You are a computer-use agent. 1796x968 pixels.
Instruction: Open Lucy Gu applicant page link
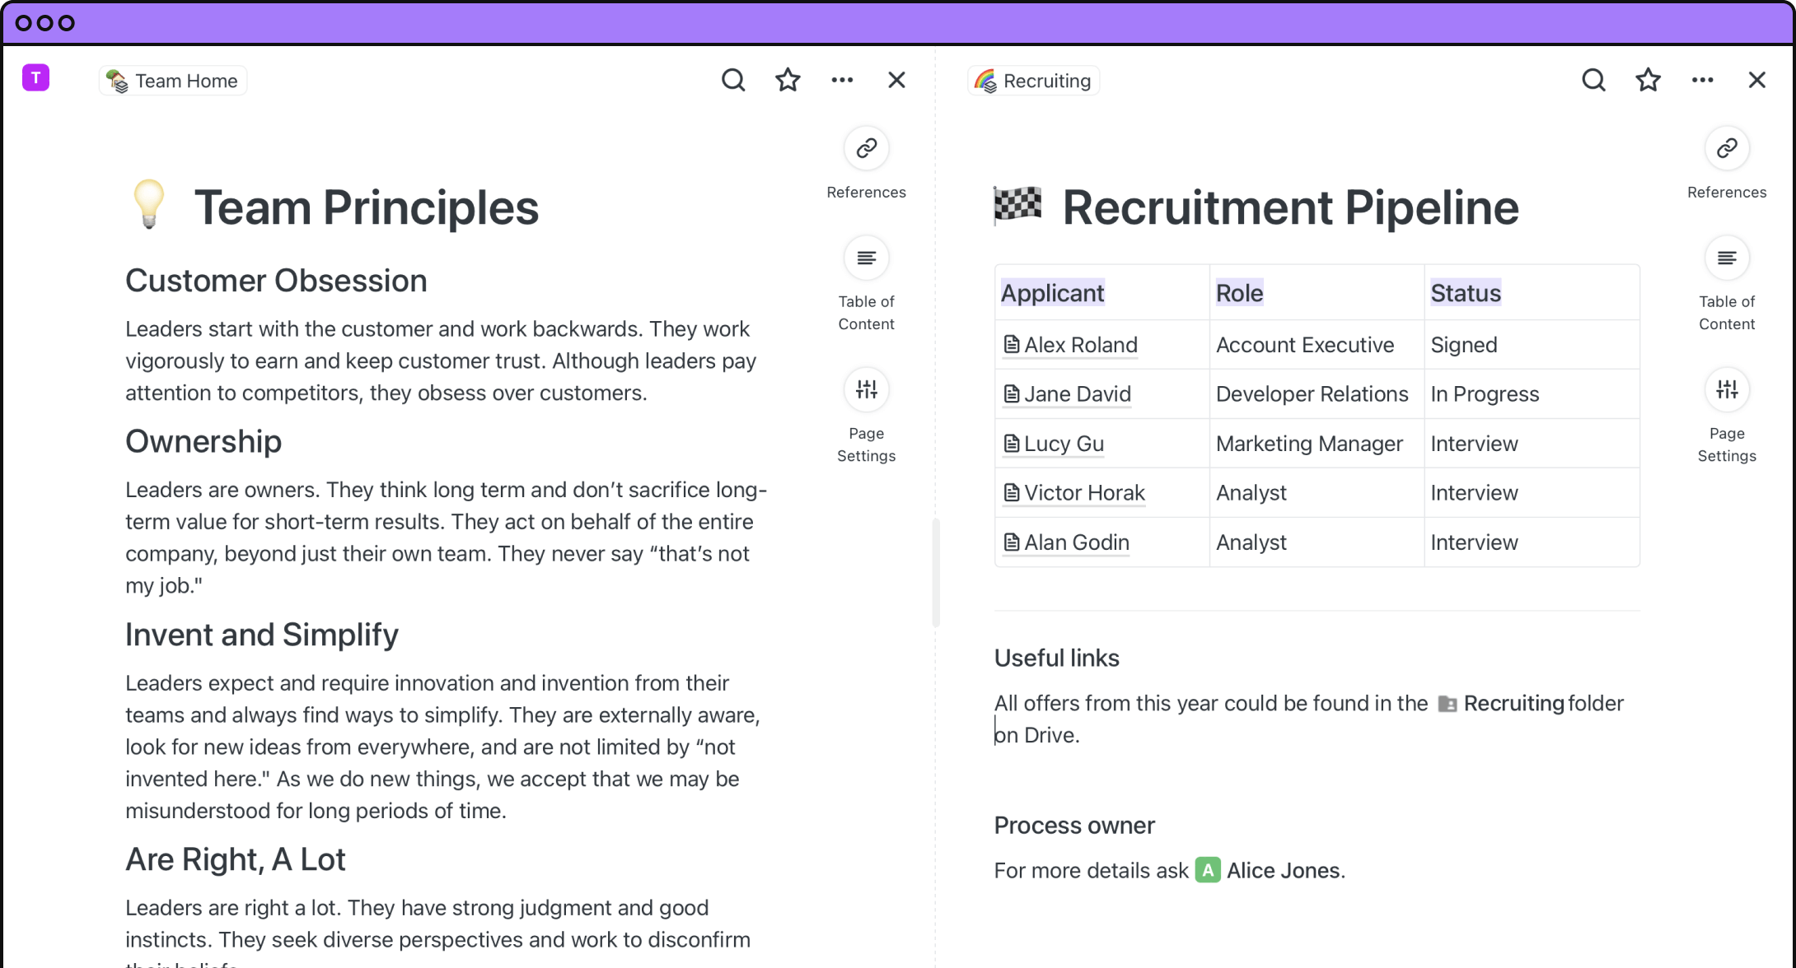pyautogui.click(x=1063, y=444)
